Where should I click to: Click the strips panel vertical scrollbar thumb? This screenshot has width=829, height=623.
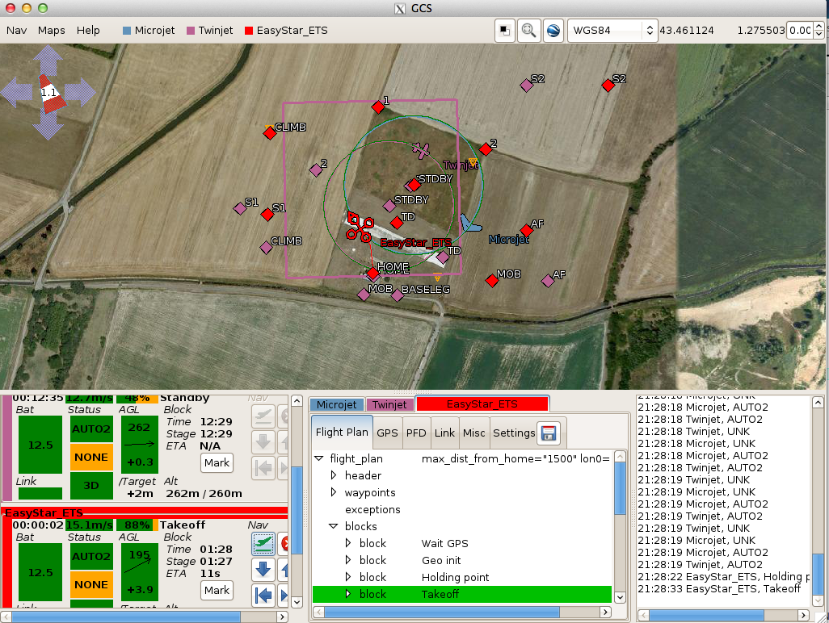(297, 510)
